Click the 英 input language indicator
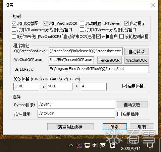This screenshot has height=152, width=161. pyautogui.click(x=103, y=145)
